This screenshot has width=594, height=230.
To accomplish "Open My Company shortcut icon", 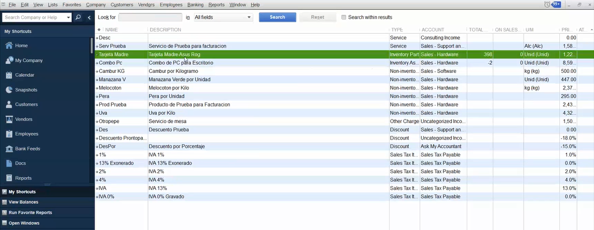I will (9, 60).
